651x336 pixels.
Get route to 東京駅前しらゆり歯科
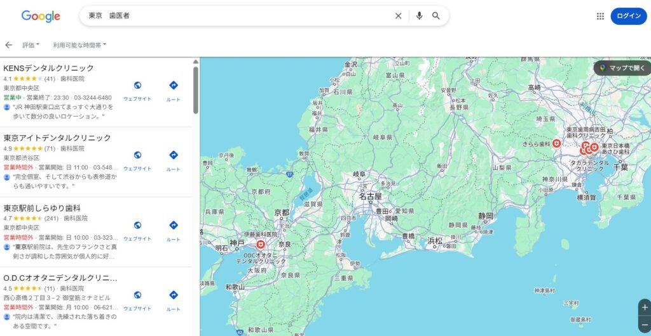click(x=174, y=231)
